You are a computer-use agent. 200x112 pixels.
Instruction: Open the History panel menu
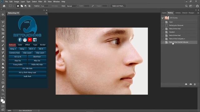(198, 13)
